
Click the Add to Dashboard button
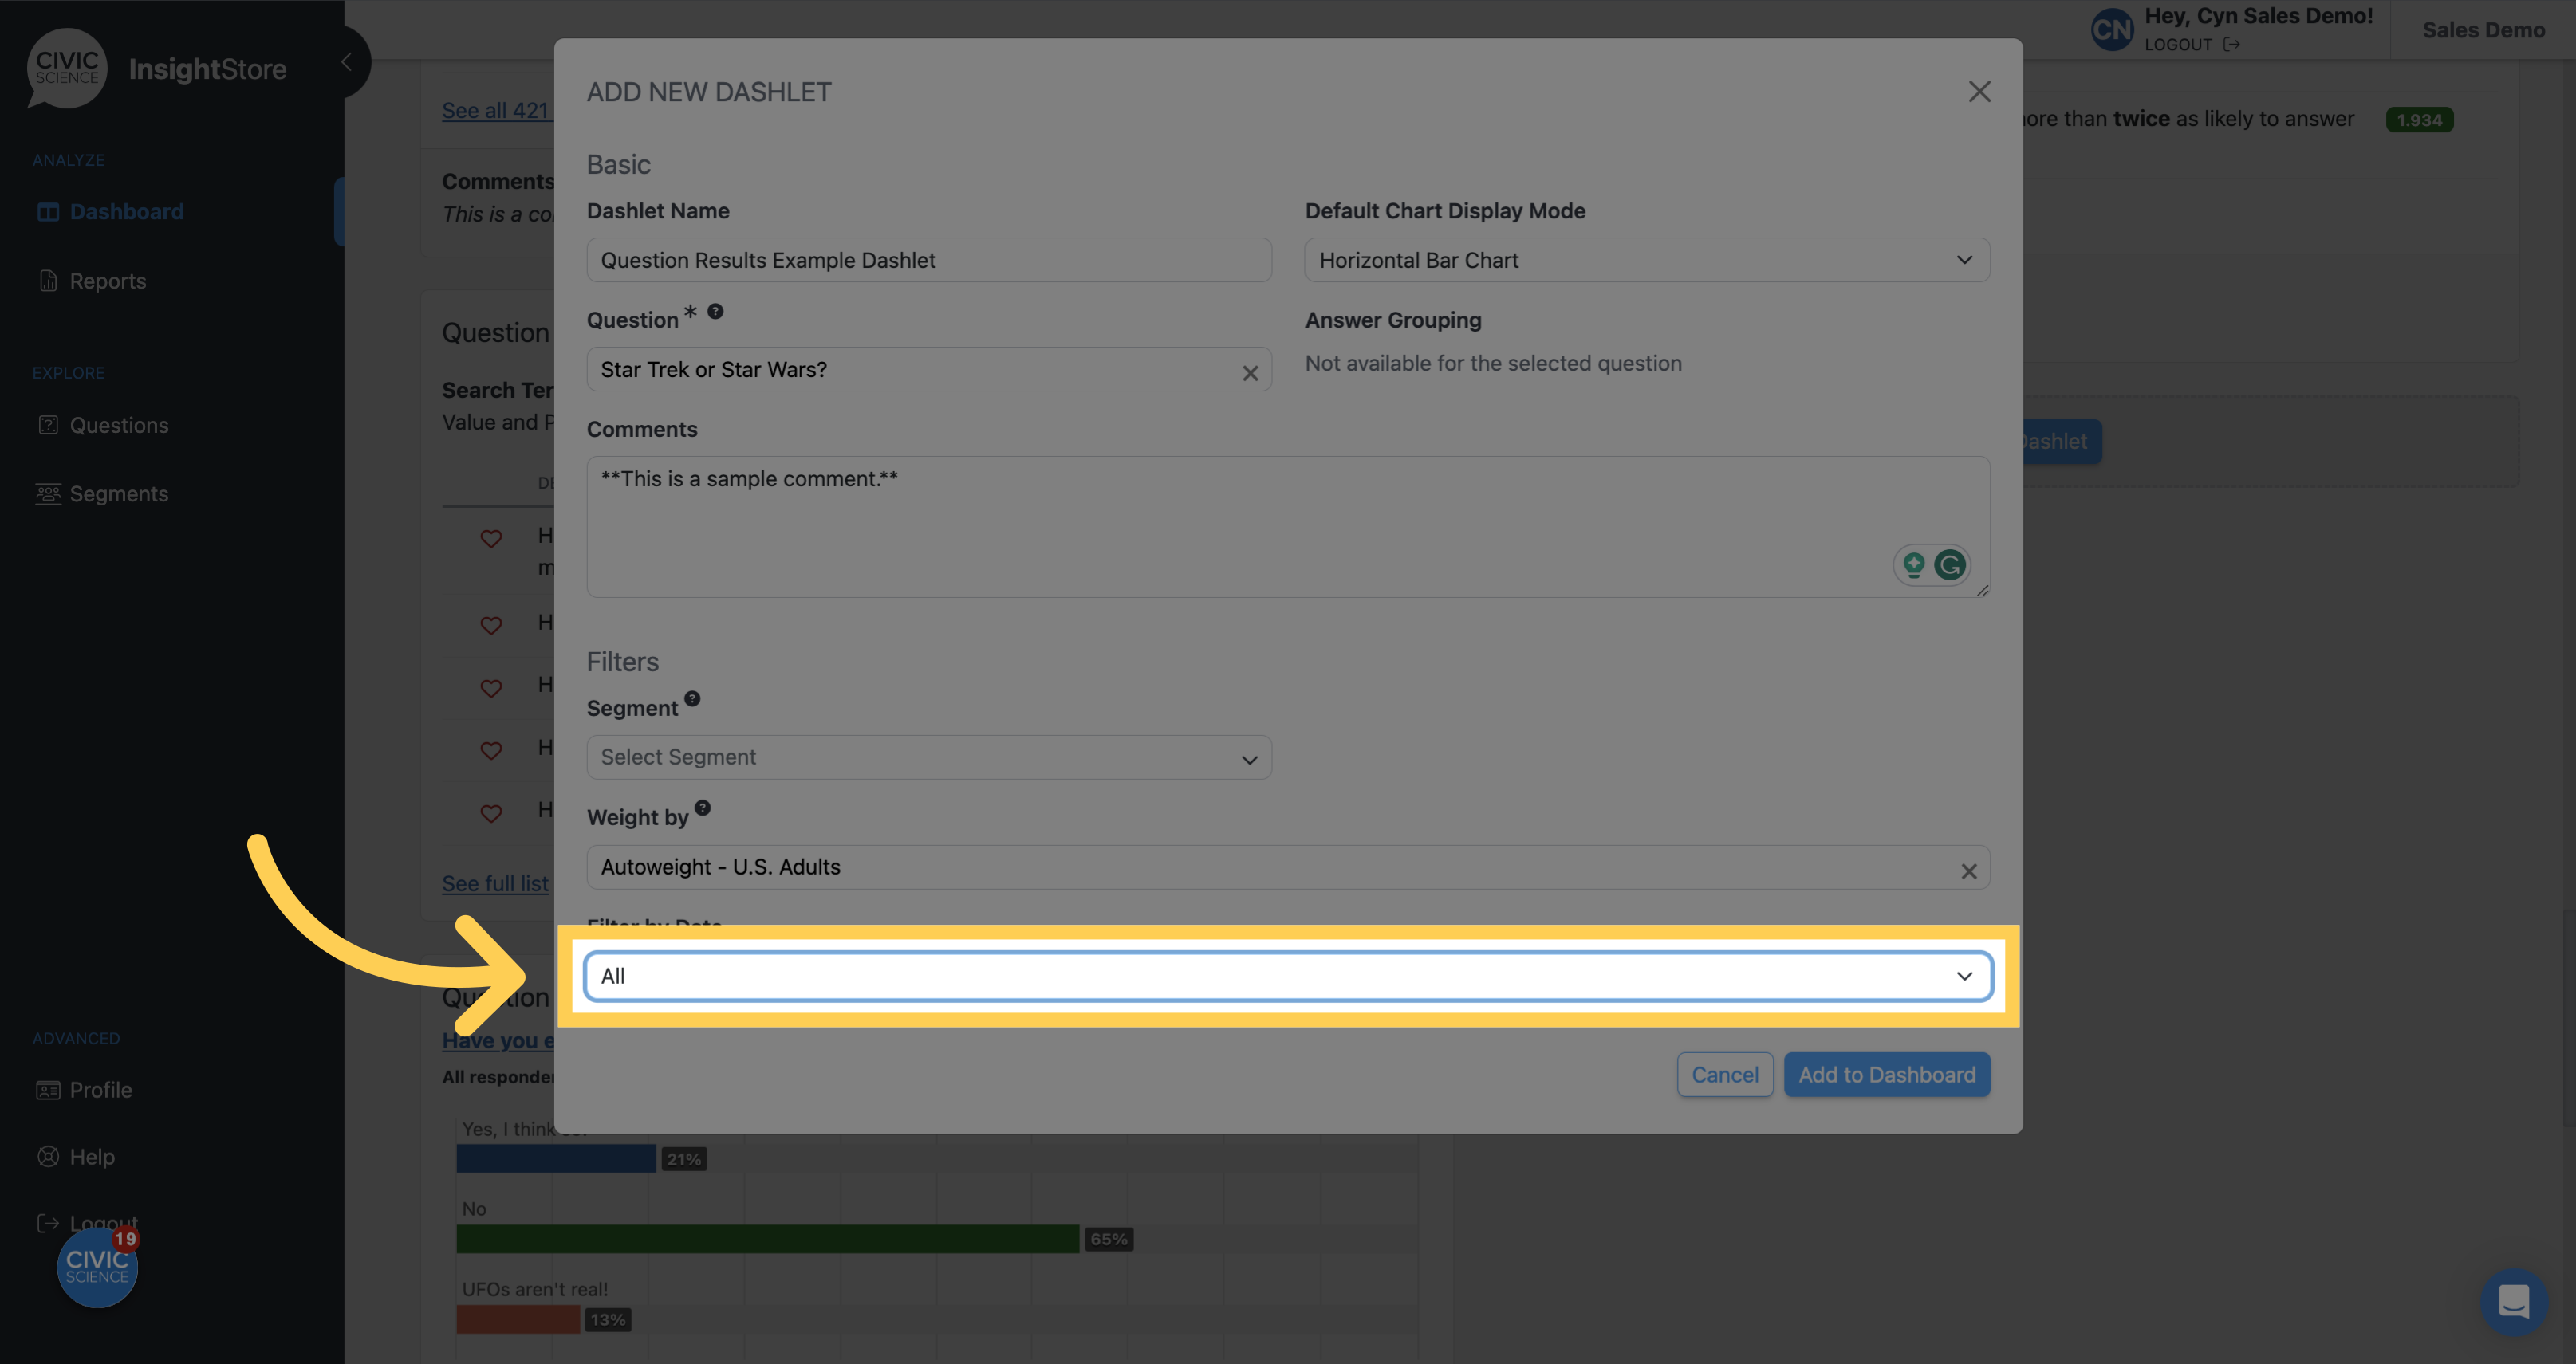click(1886, 1074)
